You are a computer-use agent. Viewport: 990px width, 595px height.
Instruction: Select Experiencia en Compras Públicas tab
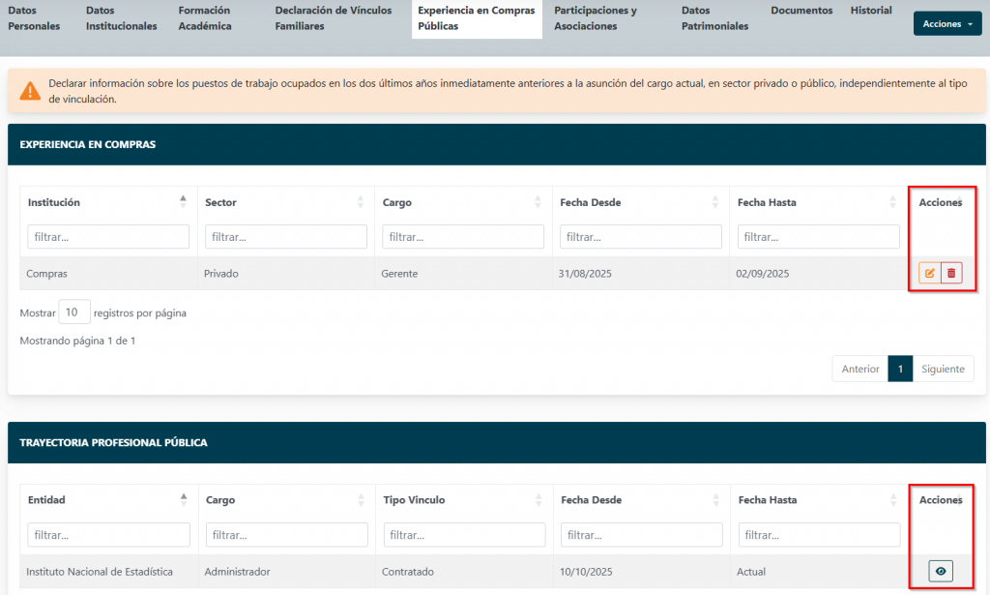477,19
